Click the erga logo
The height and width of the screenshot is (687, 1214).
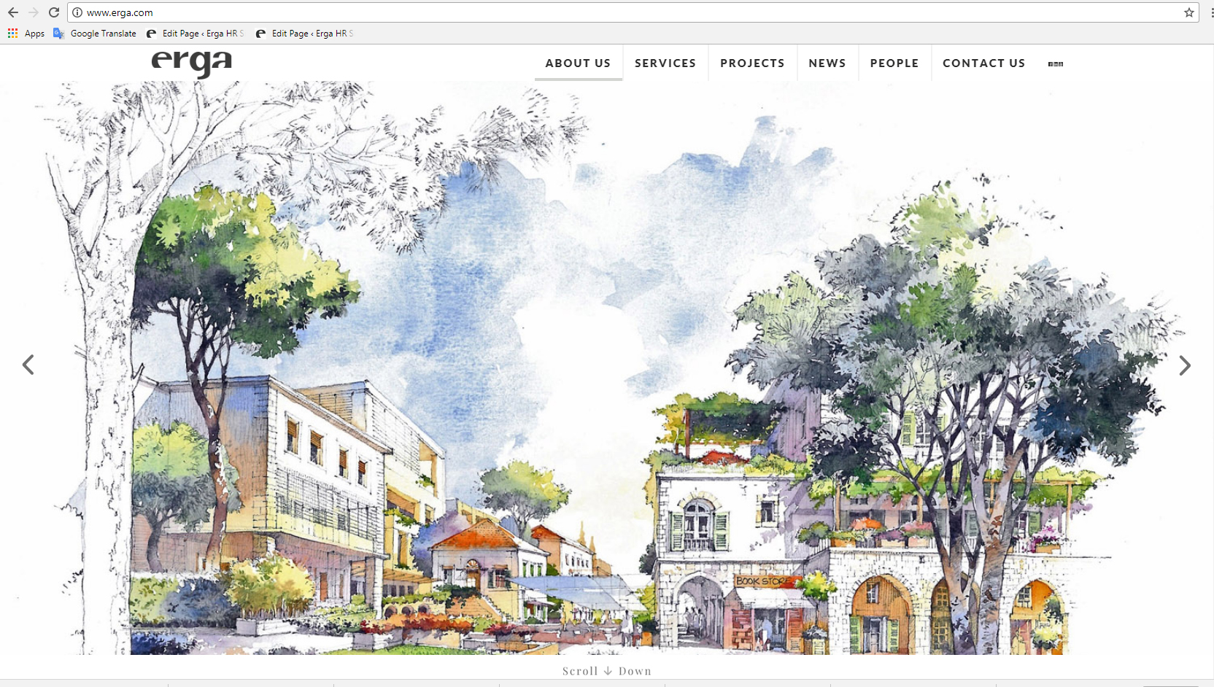191,63
